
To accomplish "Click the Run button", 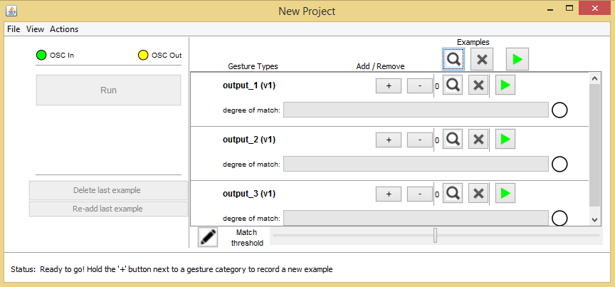I will point(109,90).
